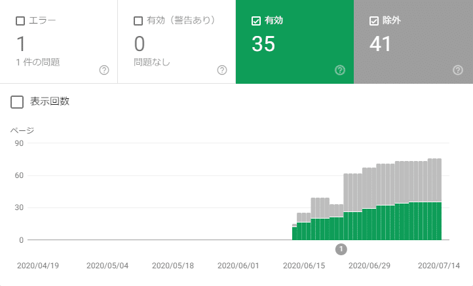
Task: Click the 問題なし text
Action: [152, 62]
